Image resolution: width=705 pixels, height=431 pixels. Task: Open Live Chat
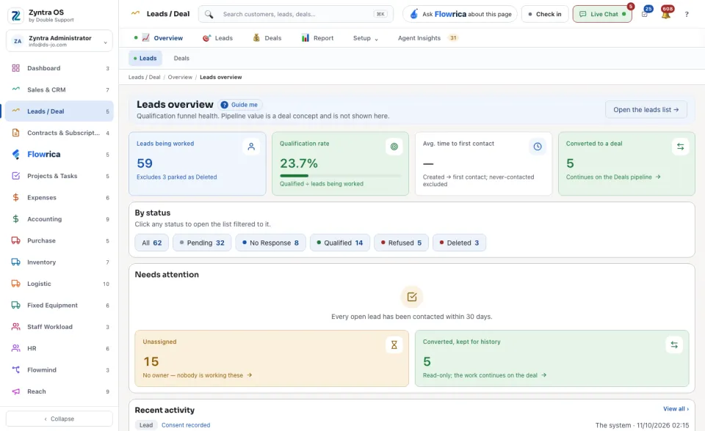602,14
